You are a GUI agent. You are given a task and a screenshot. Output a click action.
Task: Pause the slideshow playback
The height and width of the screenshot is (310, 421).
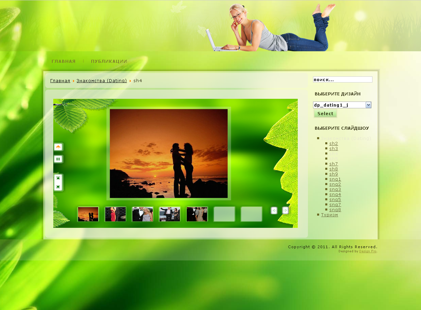(x=58, y=159)
